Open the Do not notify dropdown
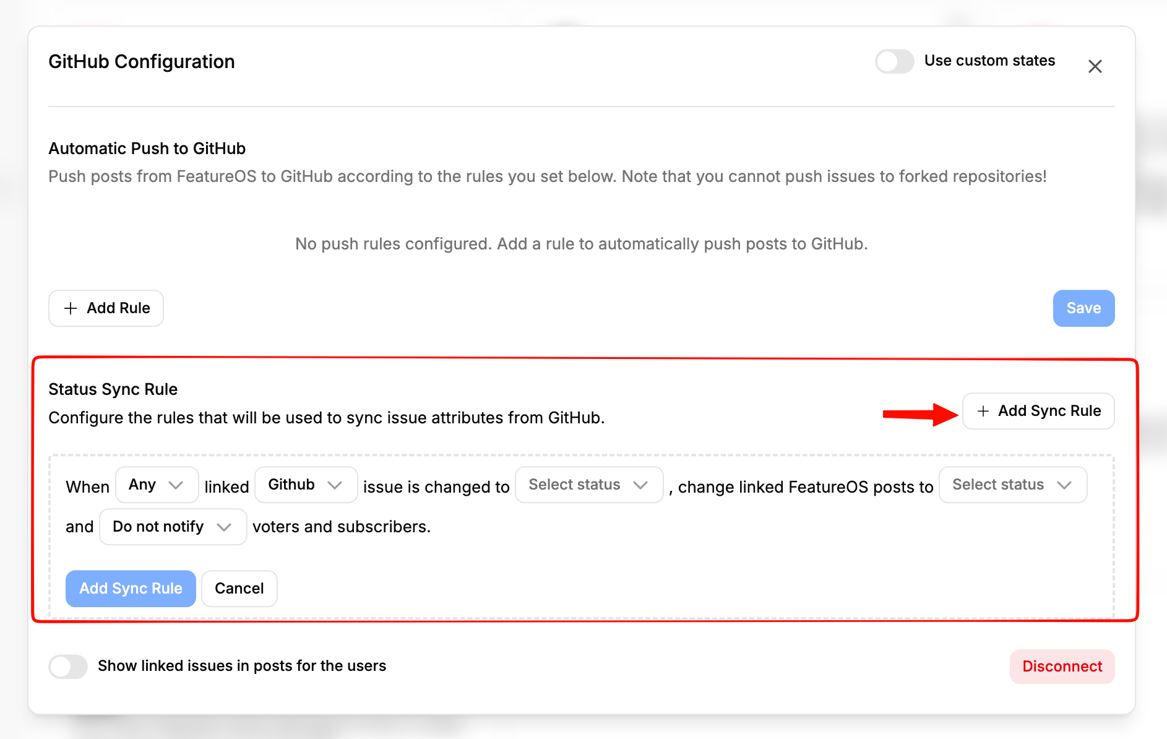The width and height of the screenshot is (1167, 739). (x=173, y=527)
